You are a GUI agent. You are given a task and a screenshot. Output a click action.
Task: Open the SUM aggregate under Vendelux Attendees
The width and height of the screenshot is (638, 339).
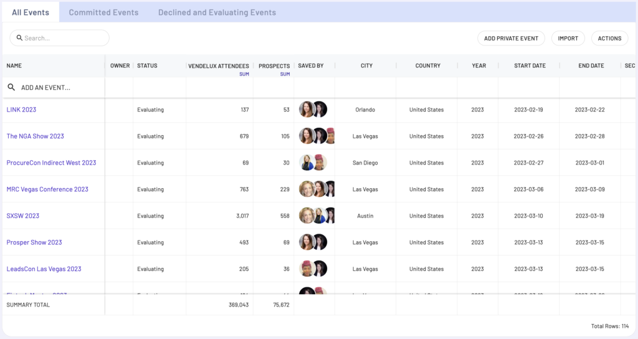(244, 74)
